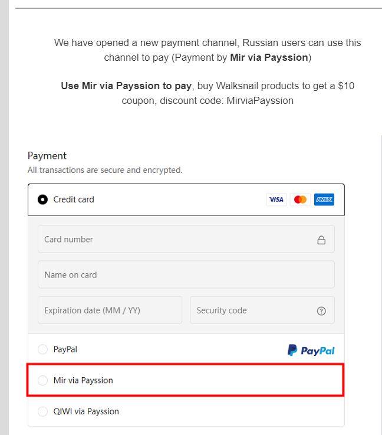Click the "All transactions are secure" subtitle
This screenshot has width=382, height=435.
coord(105,170)
